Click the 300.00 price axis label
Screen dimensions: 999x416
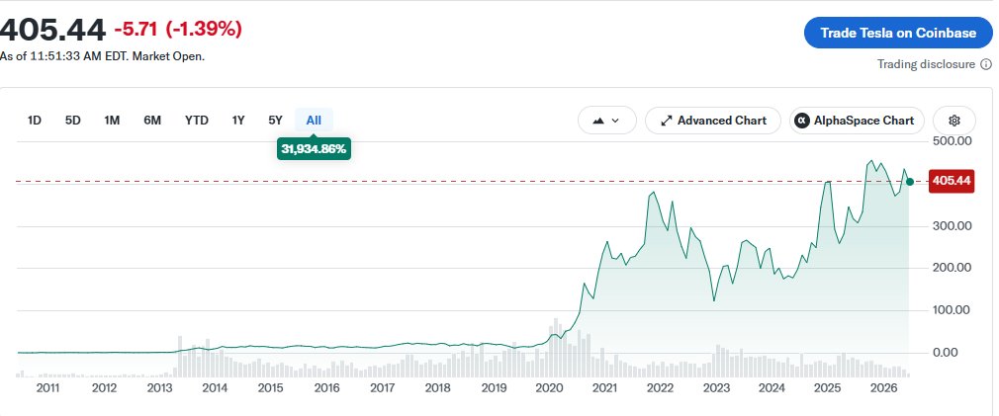(x=953, y=226)
